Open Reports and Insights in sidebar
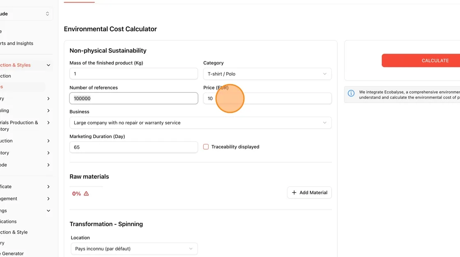The height and width of the screenshot is (257, 460). tap(16, 44)
